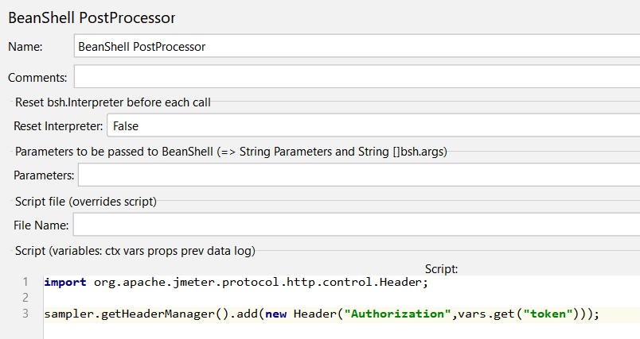Click the "Script:" label above the editor

click(441, 269)
